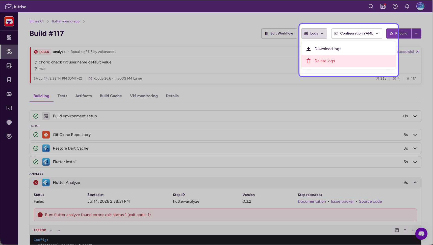The image size is (433, 245).
Task: Expand the Flutter Install step
Action: click(415, 162)
